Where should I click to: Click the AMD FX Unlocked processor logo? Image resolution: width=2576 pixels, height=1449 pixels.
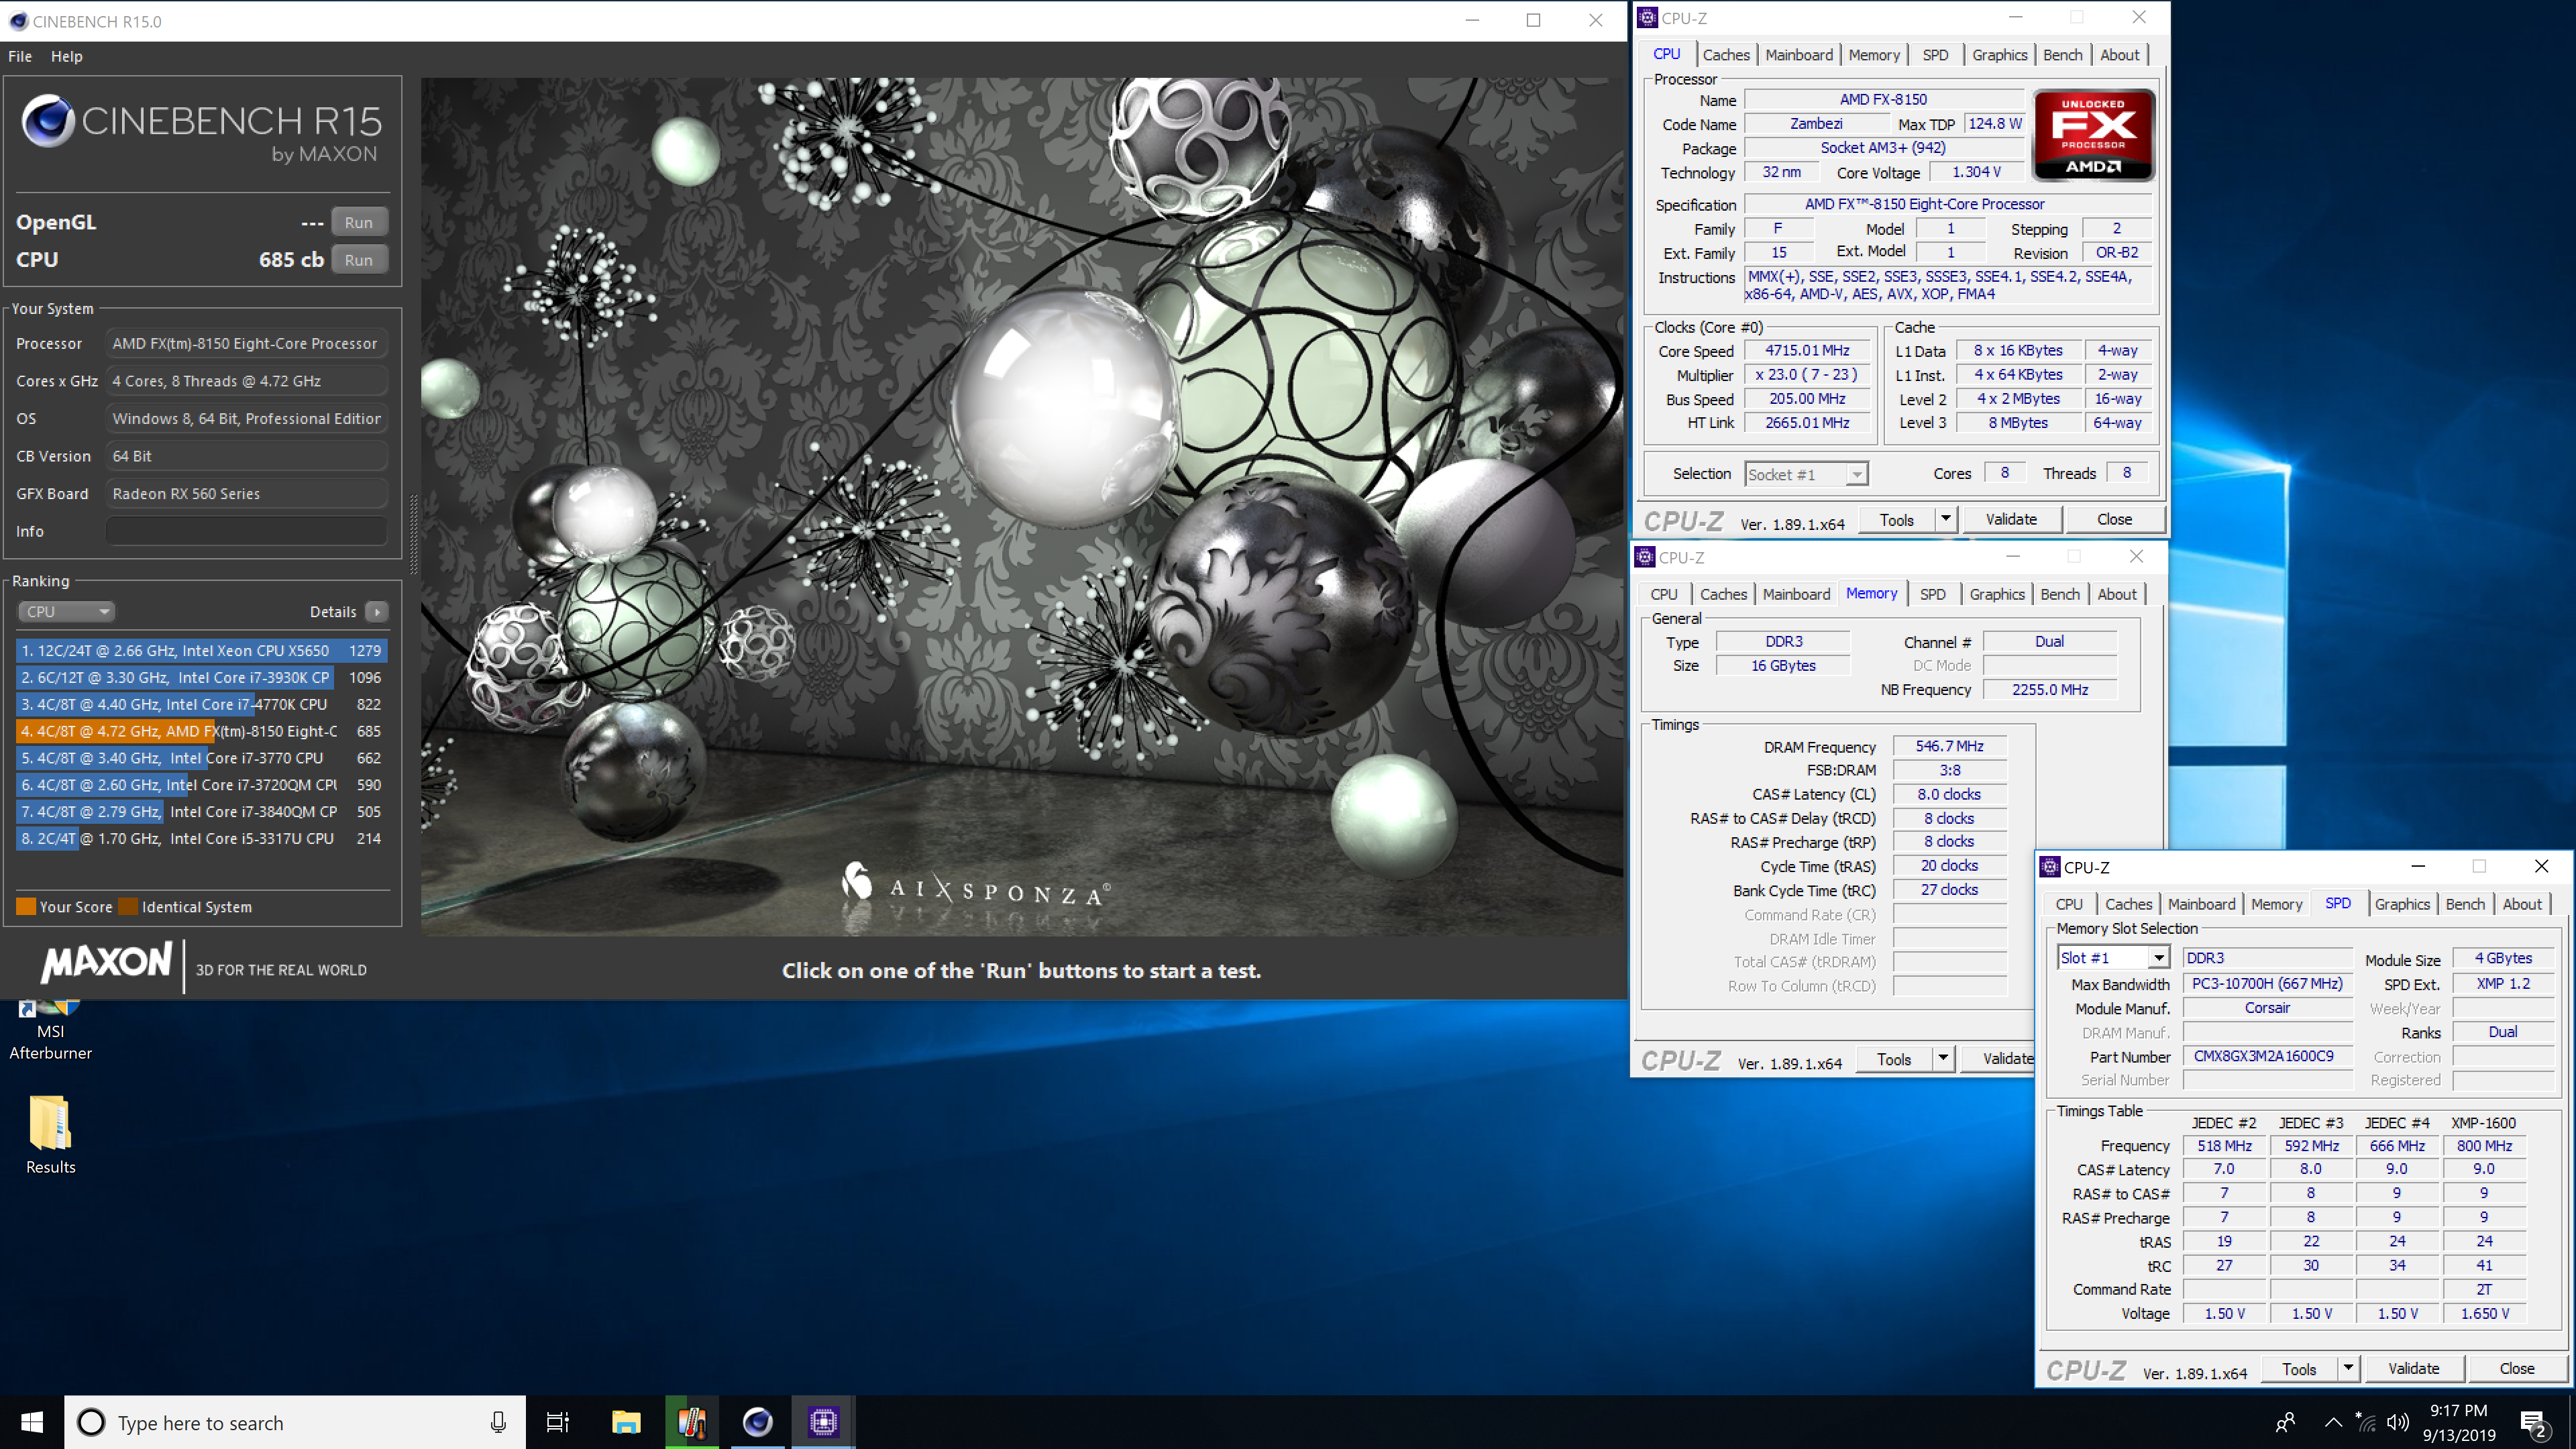click(2093, 135)
